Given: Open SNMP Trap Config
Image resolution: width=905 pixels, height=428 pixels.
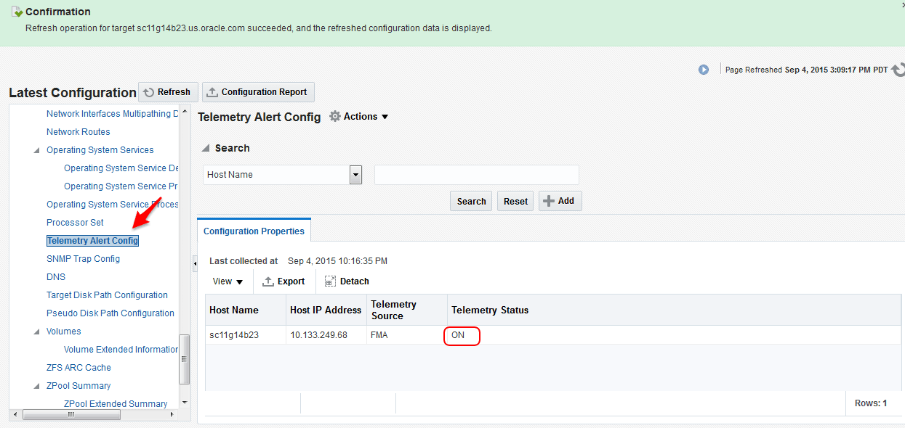Looking at the screenshot, I should point(83,259).
